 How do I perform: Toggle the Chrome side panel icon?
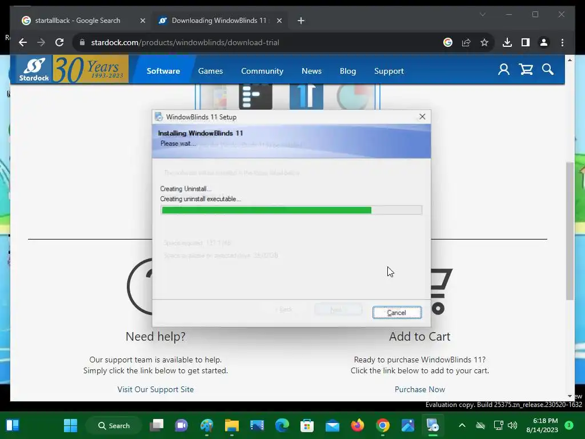click(x=526, y=42)
